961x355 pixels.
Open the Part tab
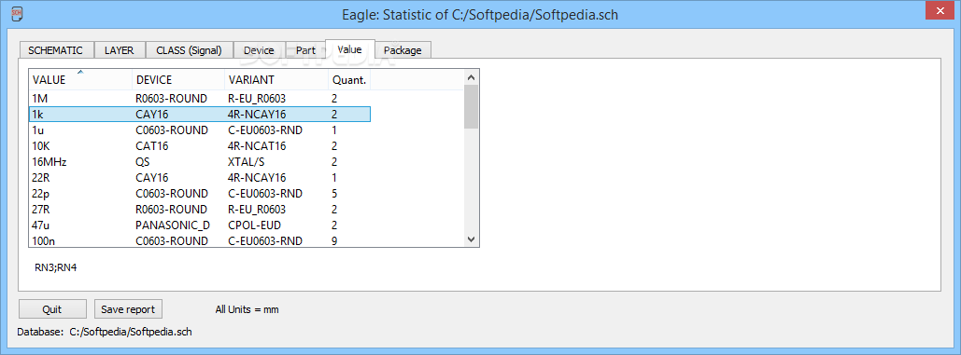tap(305, 50)
